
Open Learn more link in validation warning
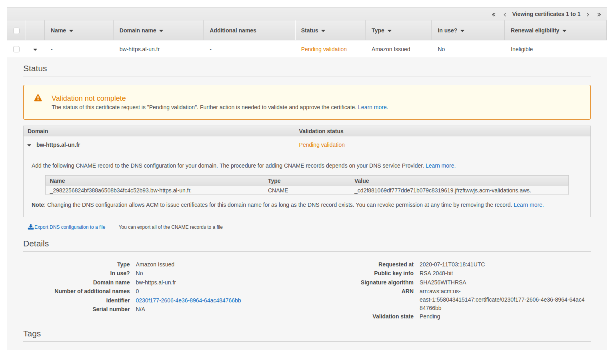pos(372,107)
